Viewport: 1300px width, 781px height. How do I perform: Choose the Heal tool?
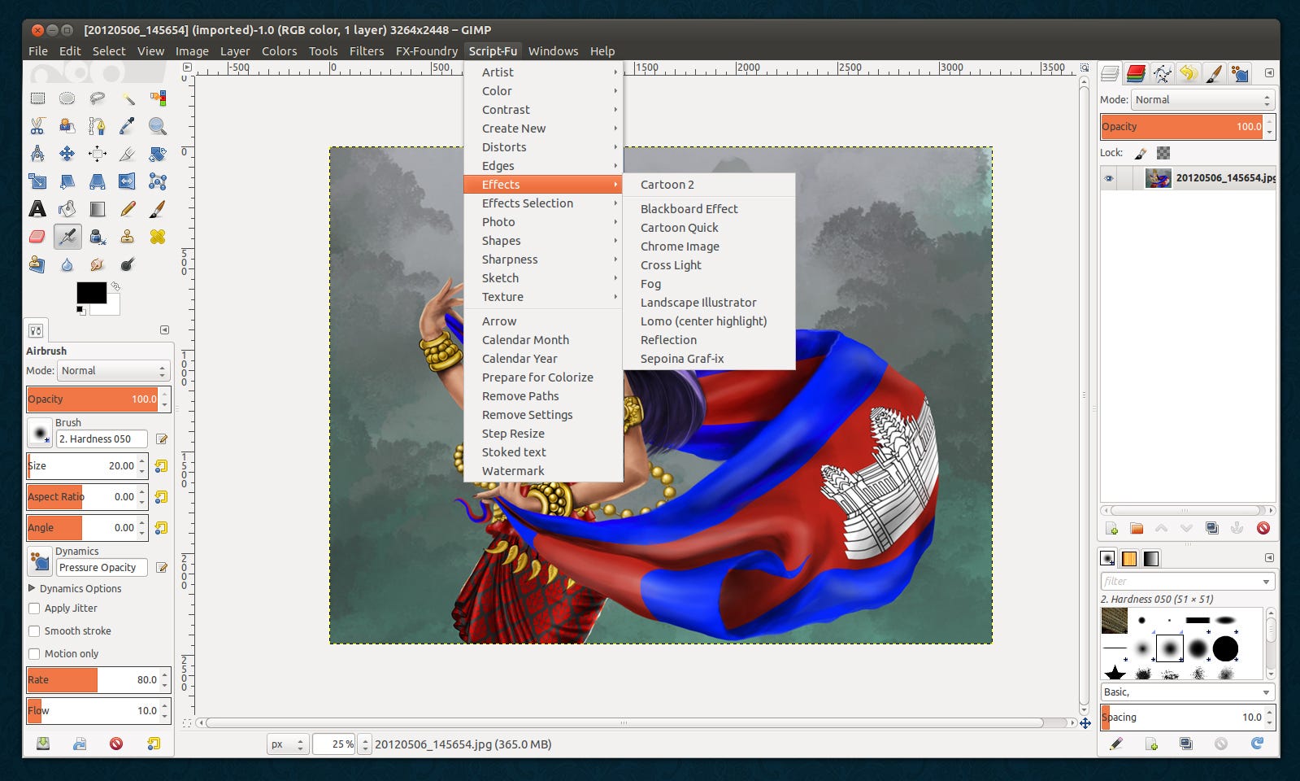click(158, 237)
